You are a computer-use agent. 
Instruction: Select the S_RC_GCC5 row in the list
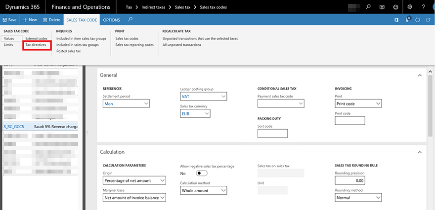click(40, 127)
